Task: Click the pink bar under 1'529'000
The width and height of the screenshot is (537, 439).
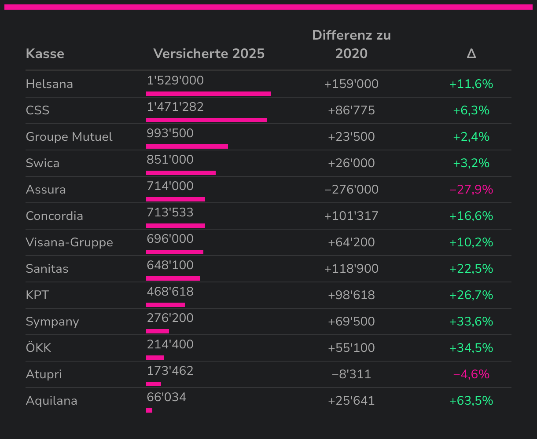Action: (208, 94)
